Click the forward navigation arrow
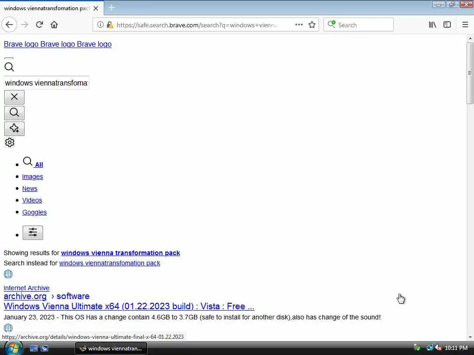 (25, 25)
